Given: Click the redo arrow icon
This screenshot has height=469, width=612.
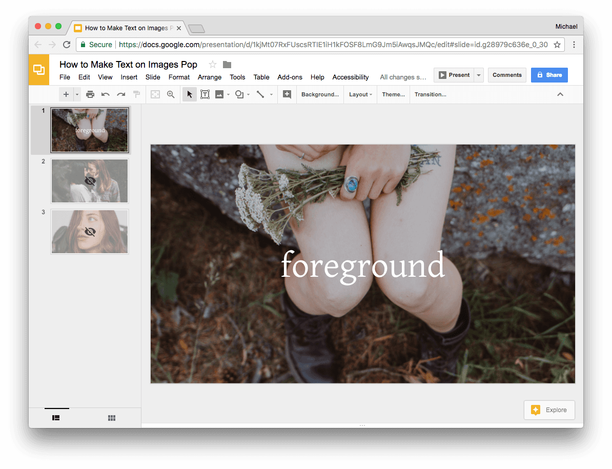Looking at the screenshot, I should (x=121, y=94).
